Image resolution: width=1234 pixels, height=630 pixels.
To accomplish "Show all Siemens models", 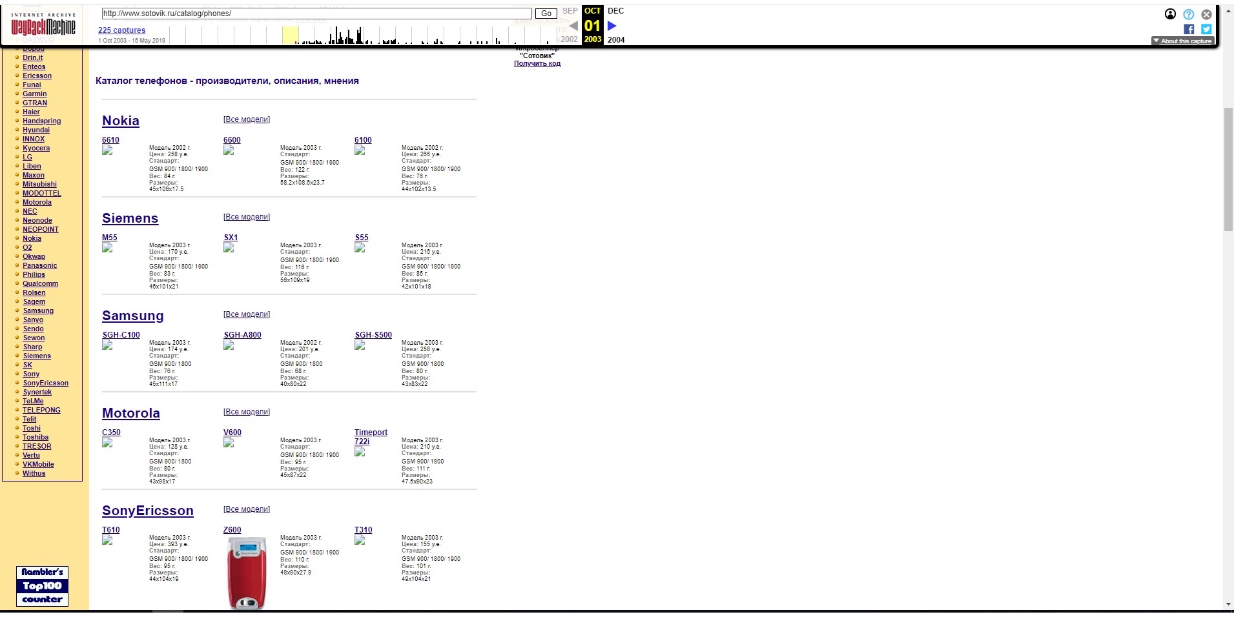I will pyautogui.click(x=247, y=217).
